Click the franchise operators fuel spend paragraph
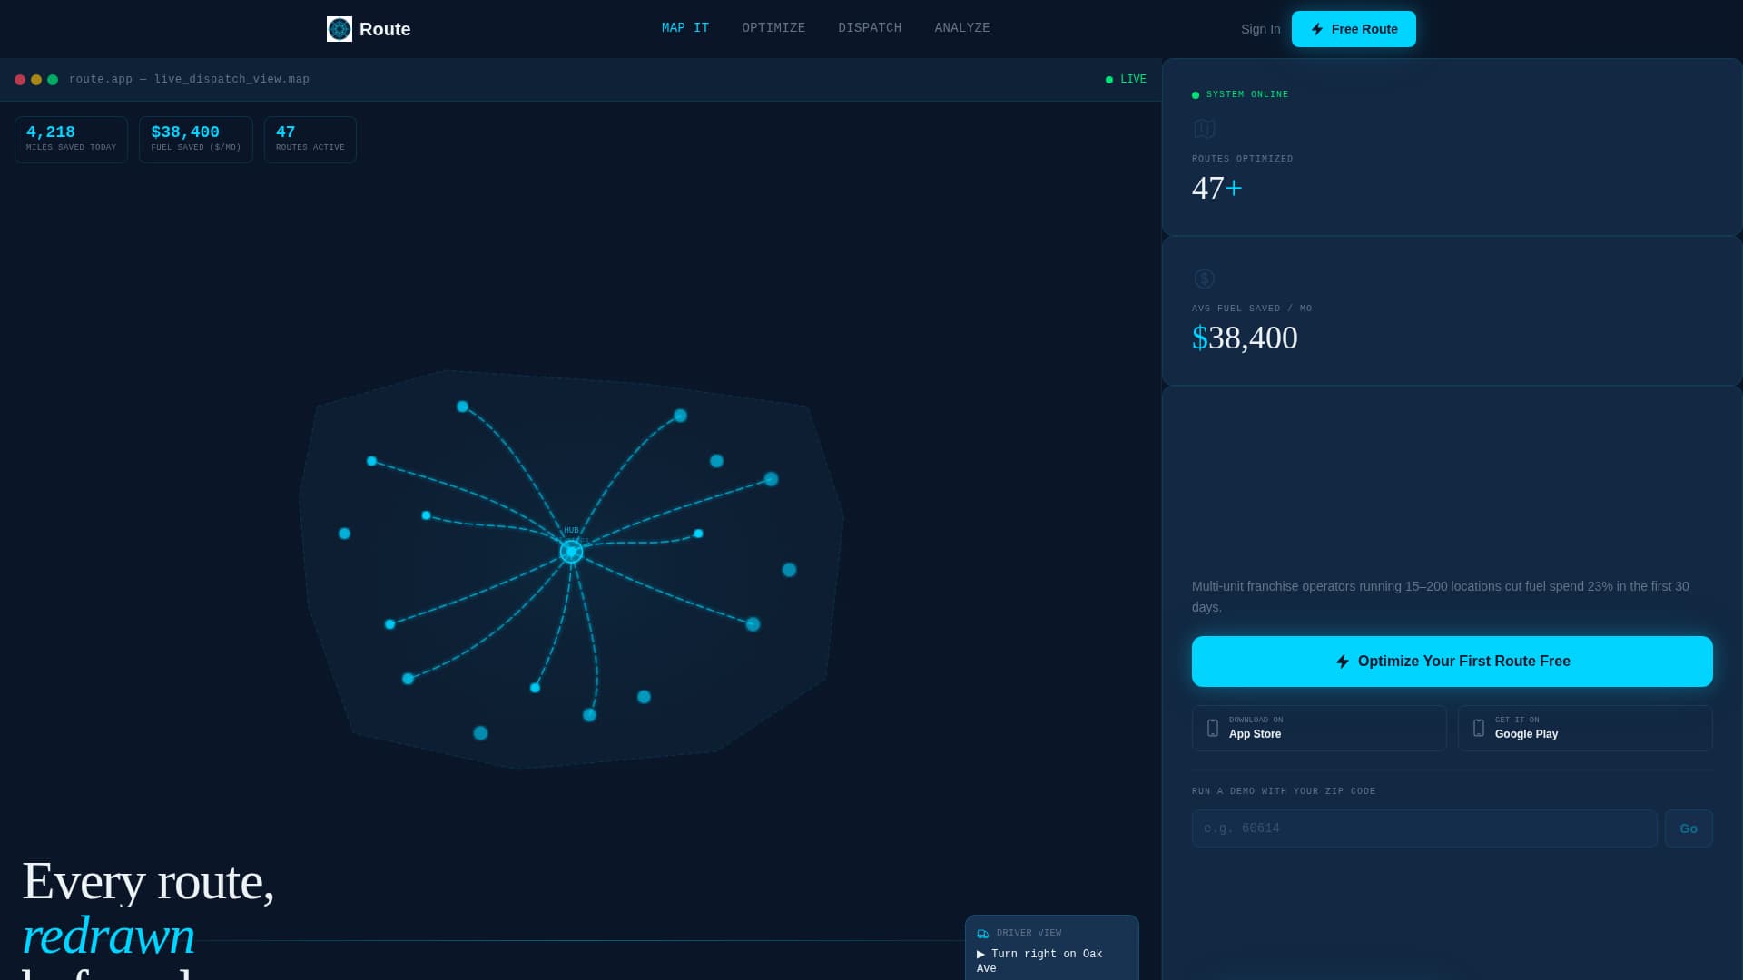 click(1441, 596)
